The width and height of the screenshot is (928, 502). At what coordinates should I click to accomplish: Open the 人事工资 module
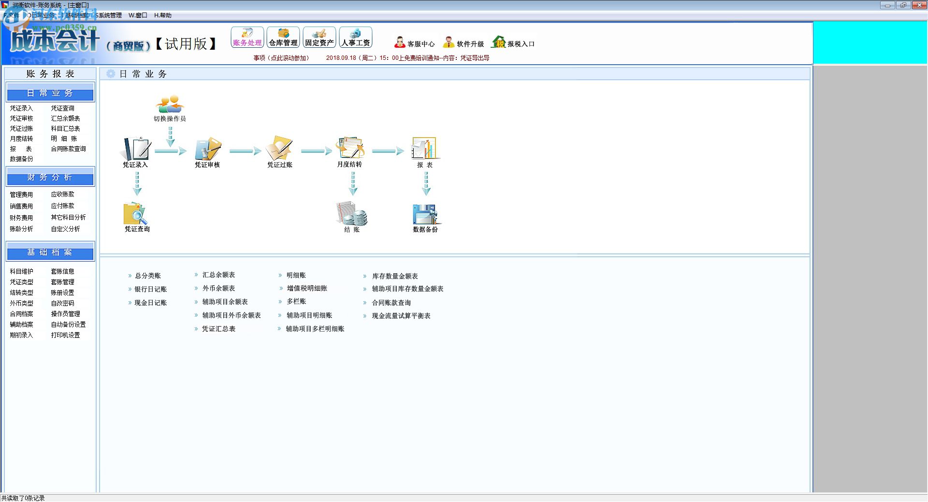click(x=355, y=37)
